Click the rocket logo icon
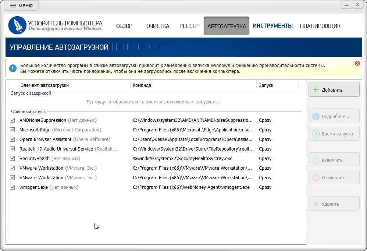Image resolution: width=367 pixels, height=251 pixels. coord(17,25)
